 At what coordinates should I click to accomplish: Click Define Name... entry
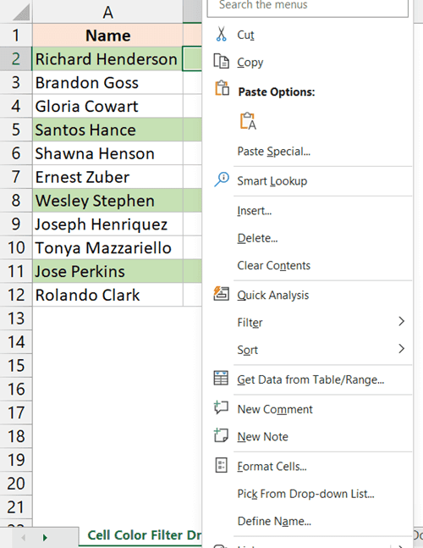coord(274,521)
